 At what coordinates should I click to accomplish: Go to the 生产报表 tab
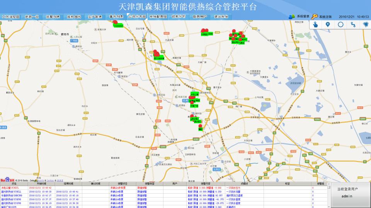tap(95, 17)
